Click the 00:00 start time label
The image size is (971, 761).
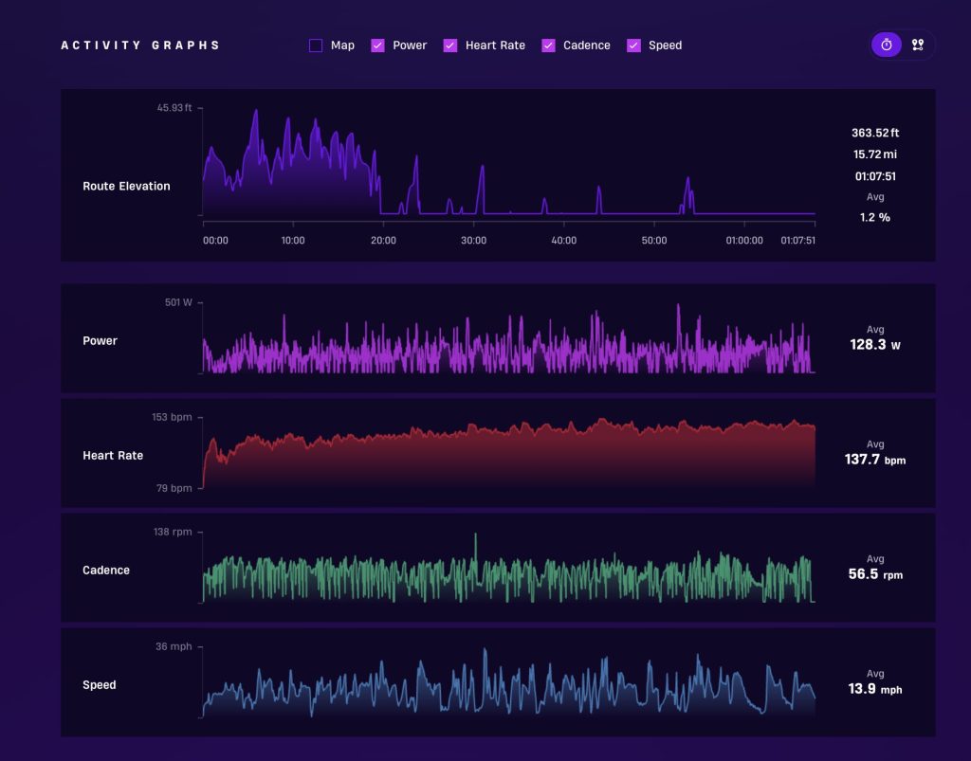[x=215, y=240]
